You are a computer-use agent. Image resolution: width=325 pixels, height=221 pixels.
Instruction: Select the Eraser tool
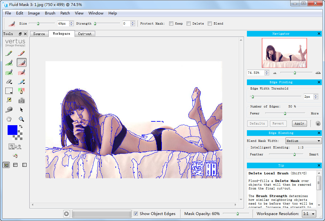[x=9, y=82]
